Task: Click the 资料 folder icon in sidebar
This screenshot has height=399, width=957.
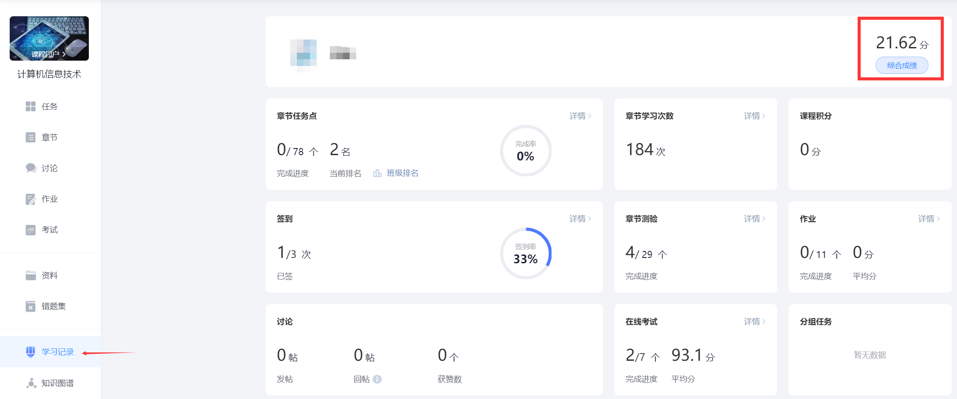Action: [x=30, y=276]
